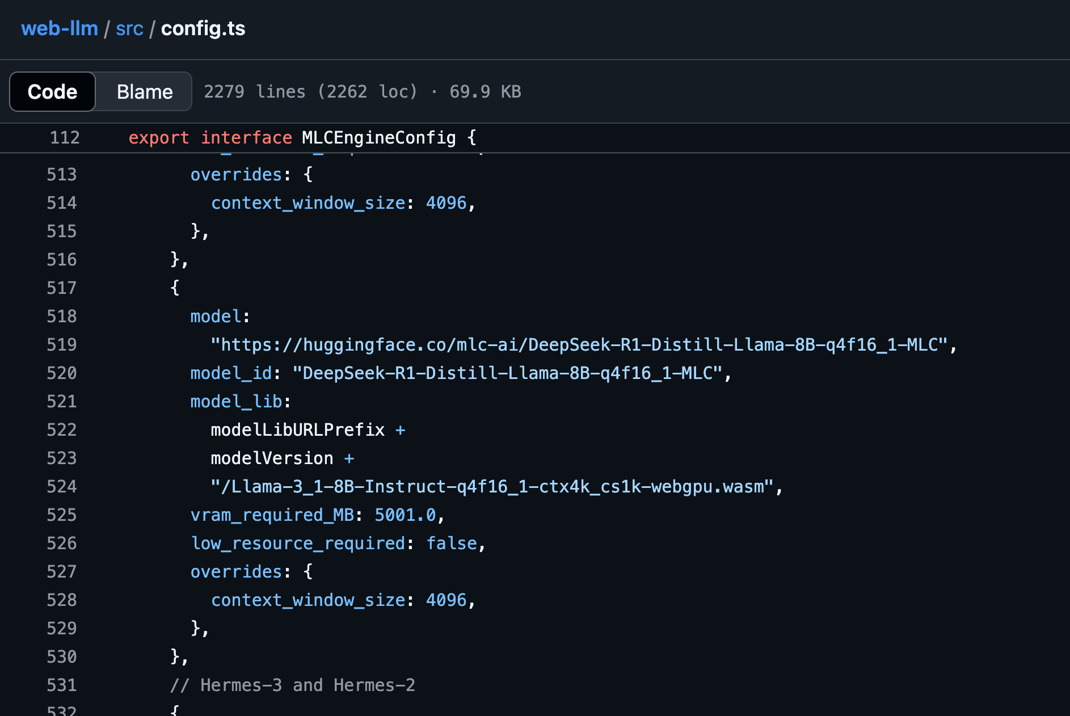The height and width of the screenshot is (716, 1070).
Task: Click the huggingface.co DeepSeek-R1 model URL string
Action: (x=579, y=344)
